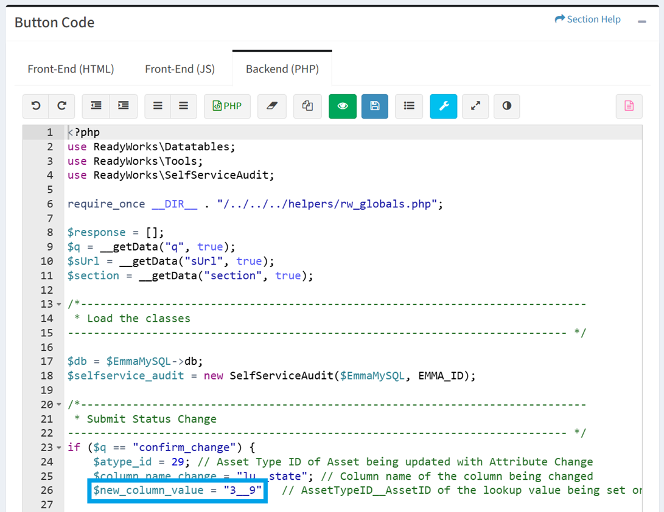
Task: Switch to Front-End (JS) tab
Action: (x=180, y=69)
